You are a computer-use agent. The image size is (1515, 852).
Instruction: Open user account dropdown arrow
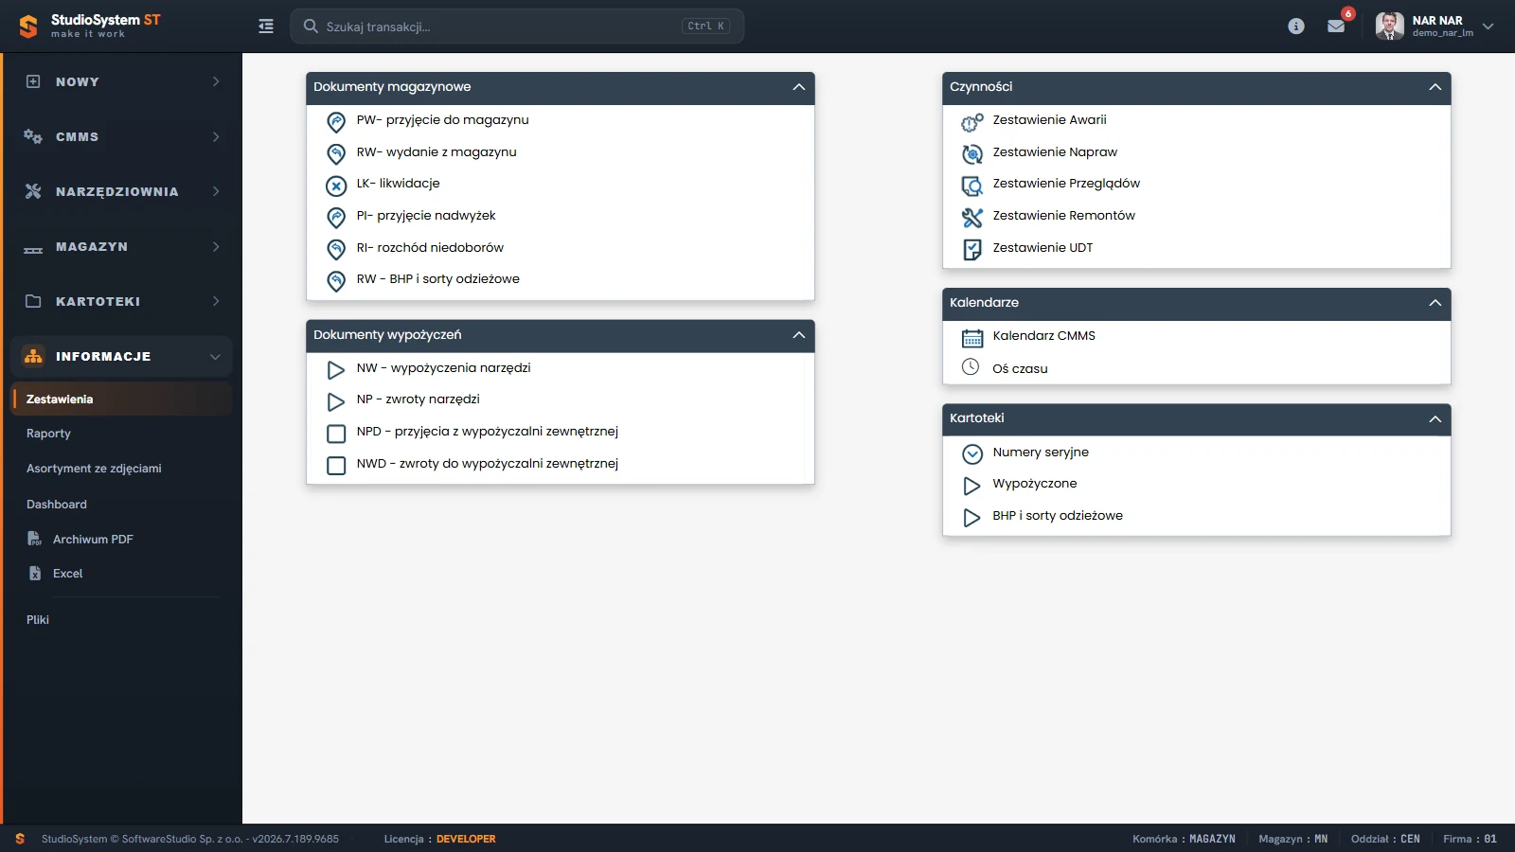click(1488, 27)
